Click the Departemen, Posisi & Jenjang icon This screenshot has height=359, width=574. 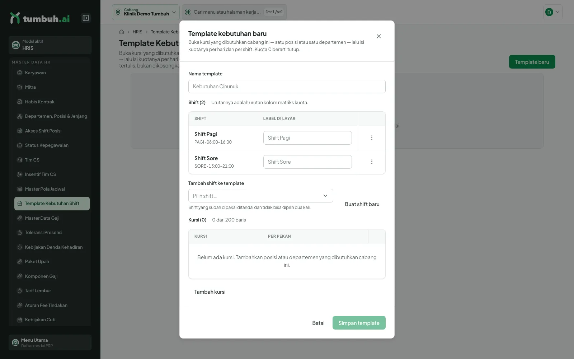point(20,116)
